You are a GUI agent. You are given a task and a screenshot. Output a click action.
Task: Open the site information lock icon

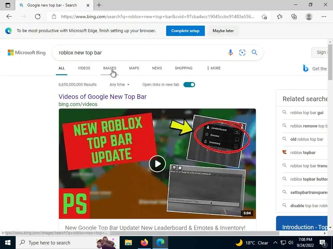[54, 17]
